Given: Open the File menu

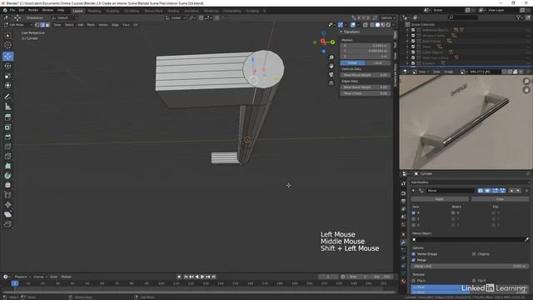Looking at the screenshot, I should point(12,10).
